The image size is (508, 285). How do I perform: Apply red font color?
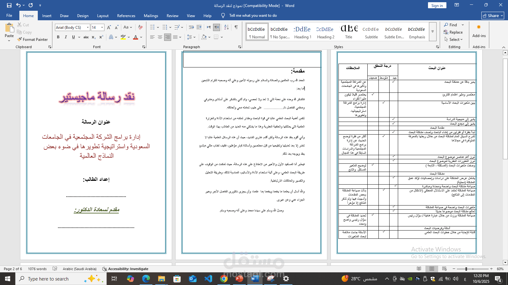pos(136,37)
